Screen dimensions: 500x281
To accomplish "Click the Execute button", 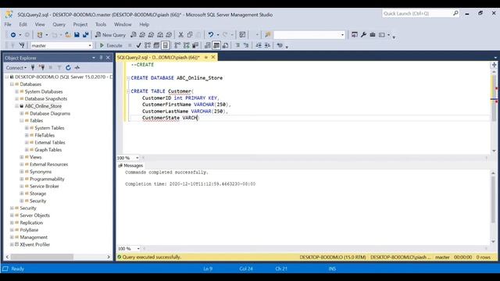I will [x=111, y=45].
